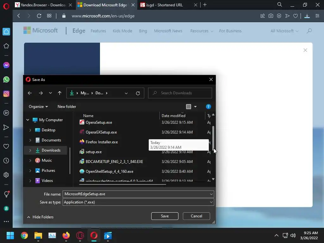The width and height of the screenshot is (324, 243).
Task: Click Hide Folders toggle
Action: pyautogui.click(x=40, y=217)
